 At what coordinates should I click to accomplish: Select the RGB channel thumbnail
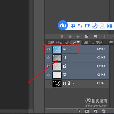(x=57, y=49)
